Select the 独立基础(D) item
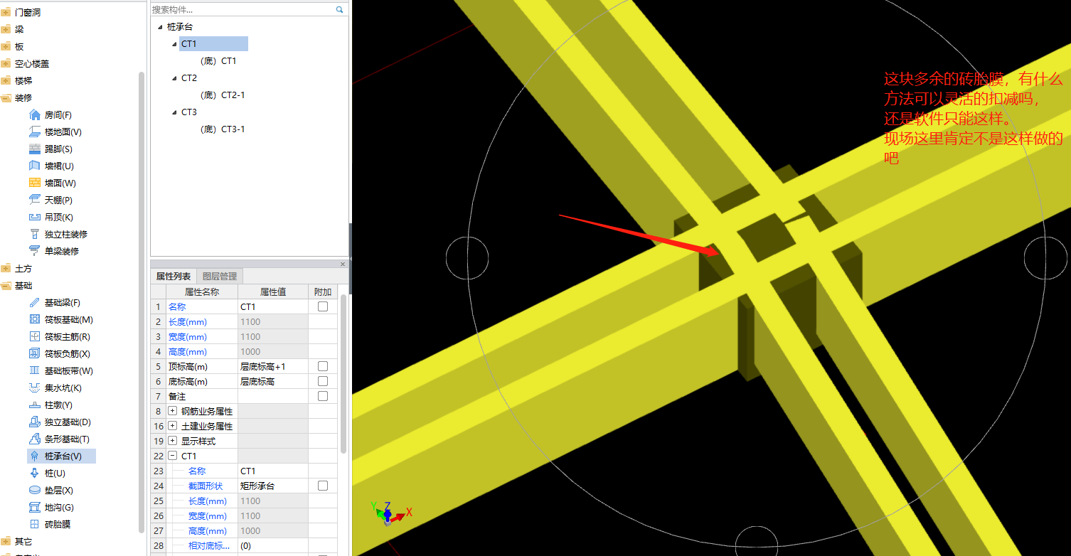1071x556 pixels. pyautogui.click(x=59, y=422)
